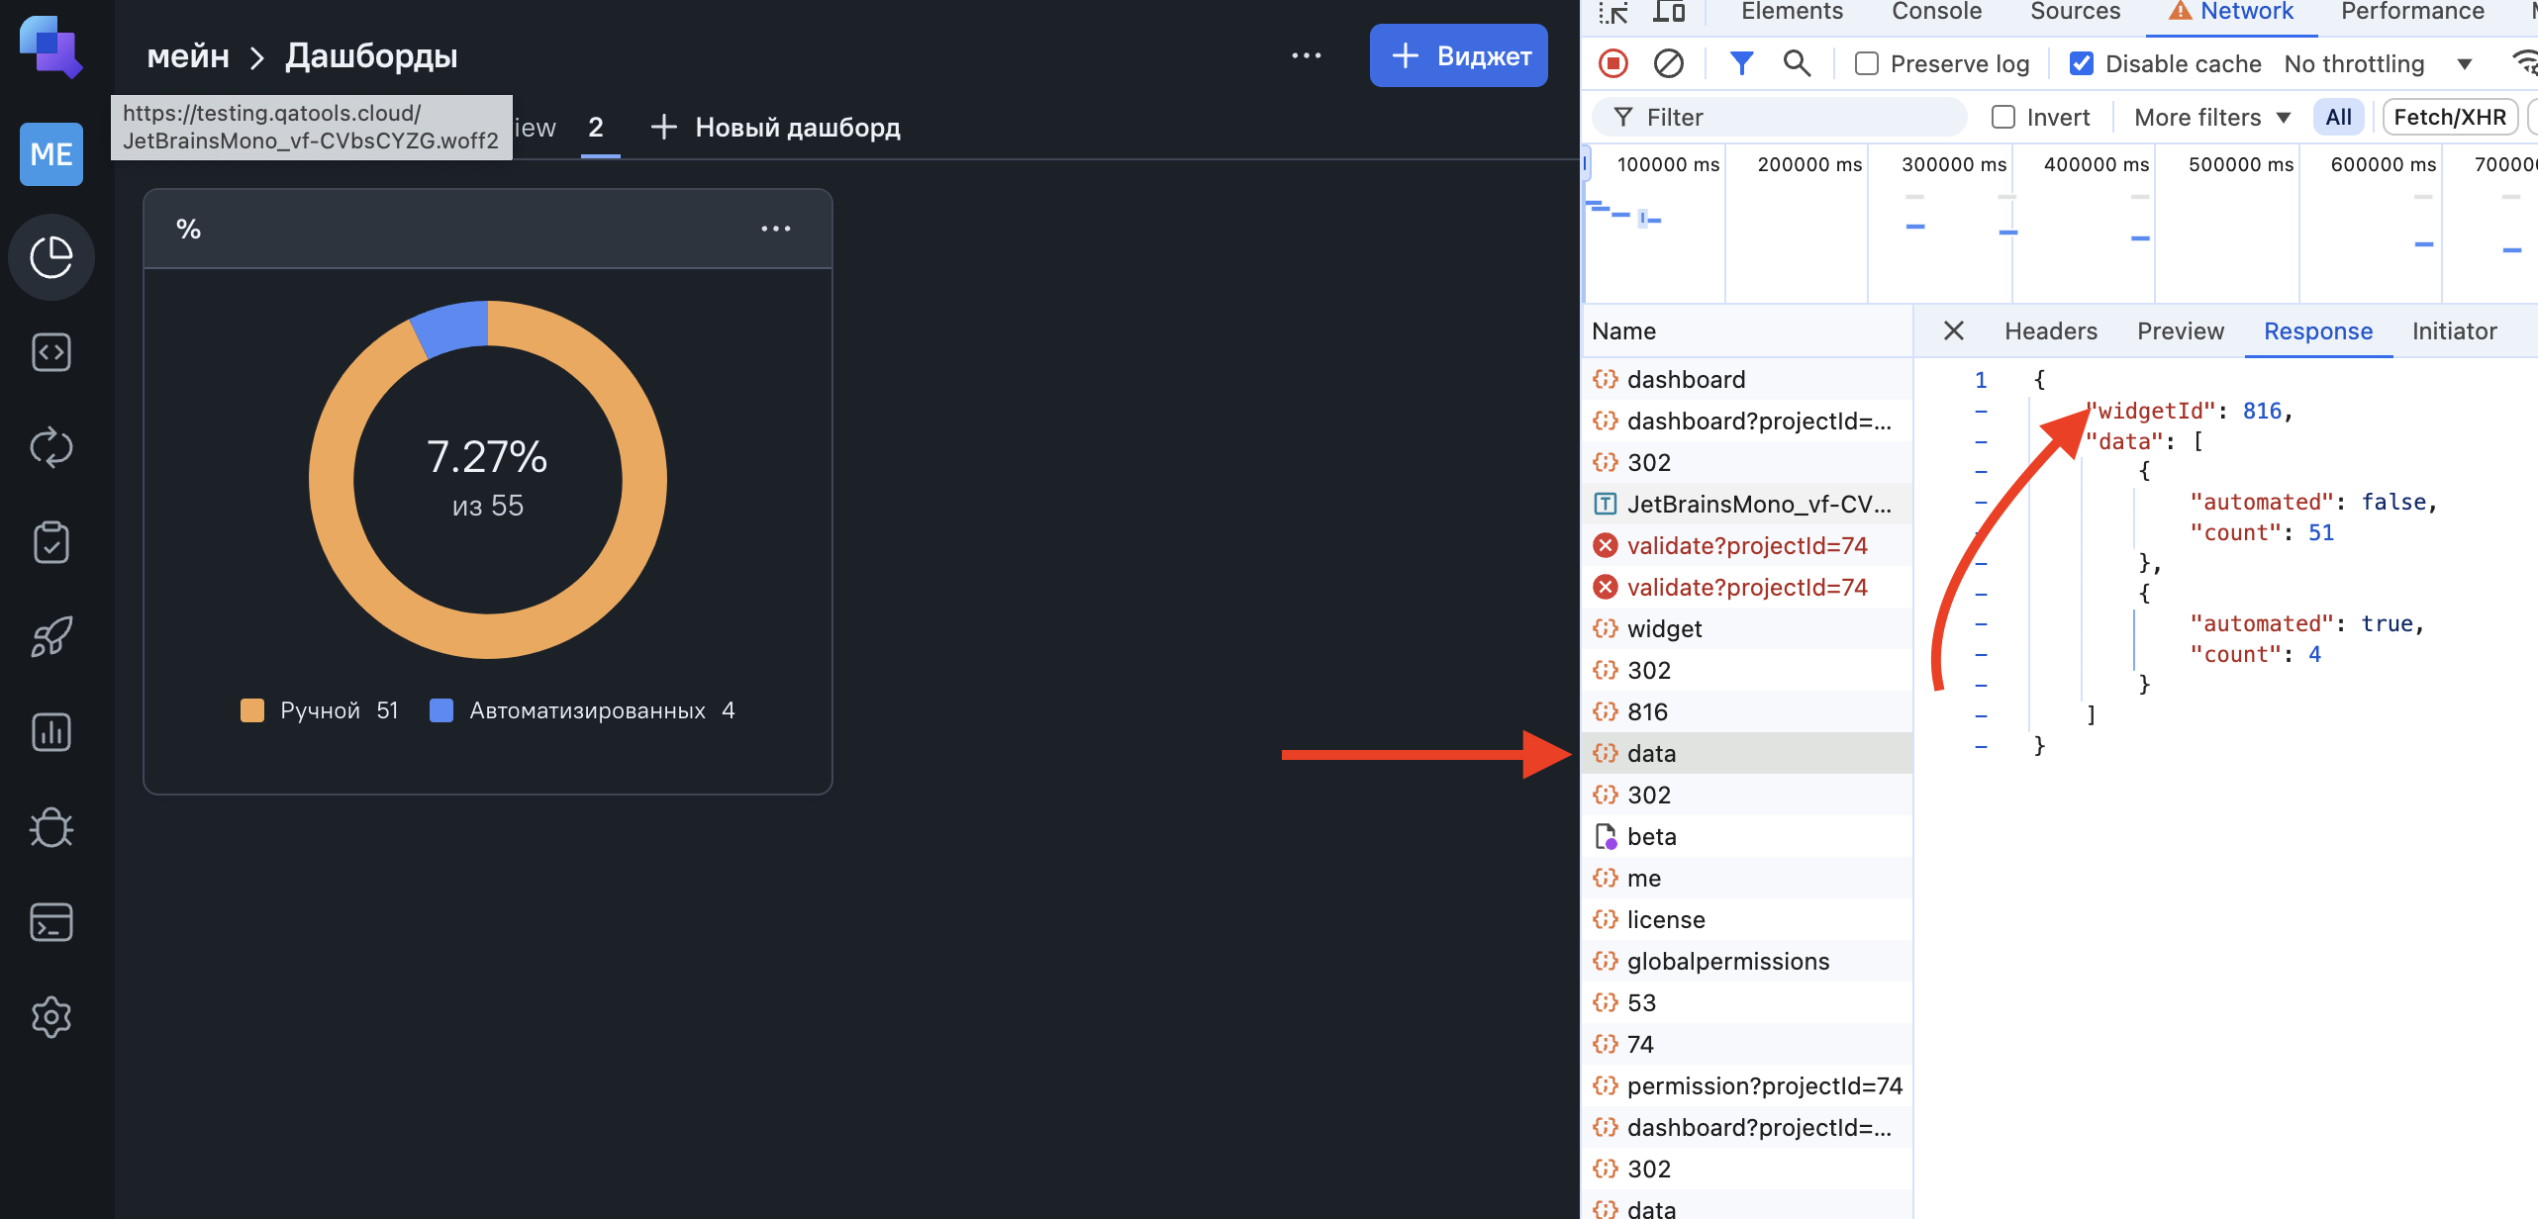Click the Search magnifier icon in Network panel
This screenshot has width=2538, height=1219.
1795,63
